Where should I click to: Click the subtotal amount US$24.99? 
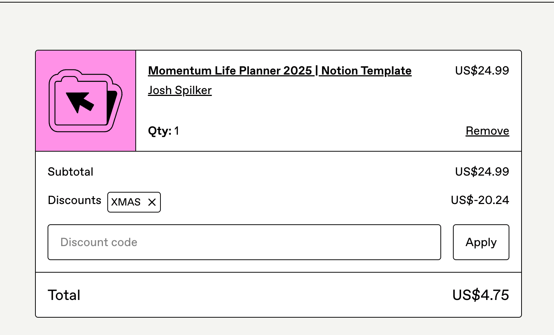coord(482,172)
